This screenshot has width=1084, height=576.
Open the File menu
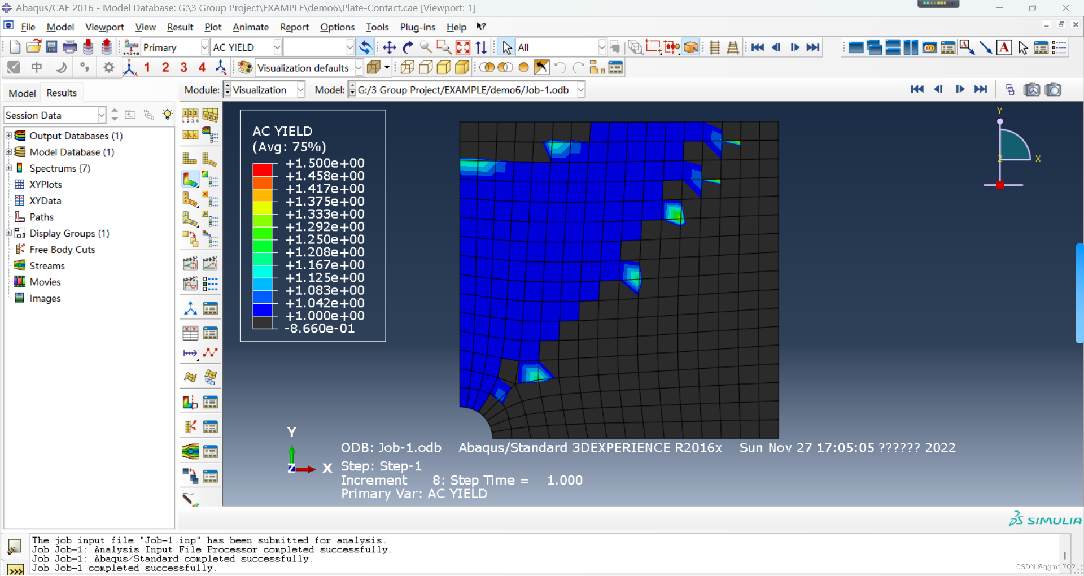click(x=28, y=27)
